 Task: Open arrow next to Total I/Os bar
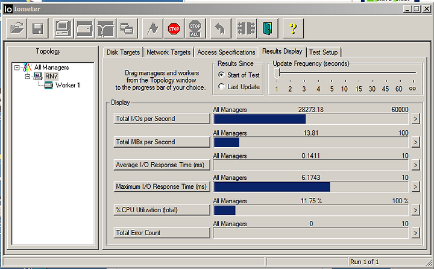[415, 119]
